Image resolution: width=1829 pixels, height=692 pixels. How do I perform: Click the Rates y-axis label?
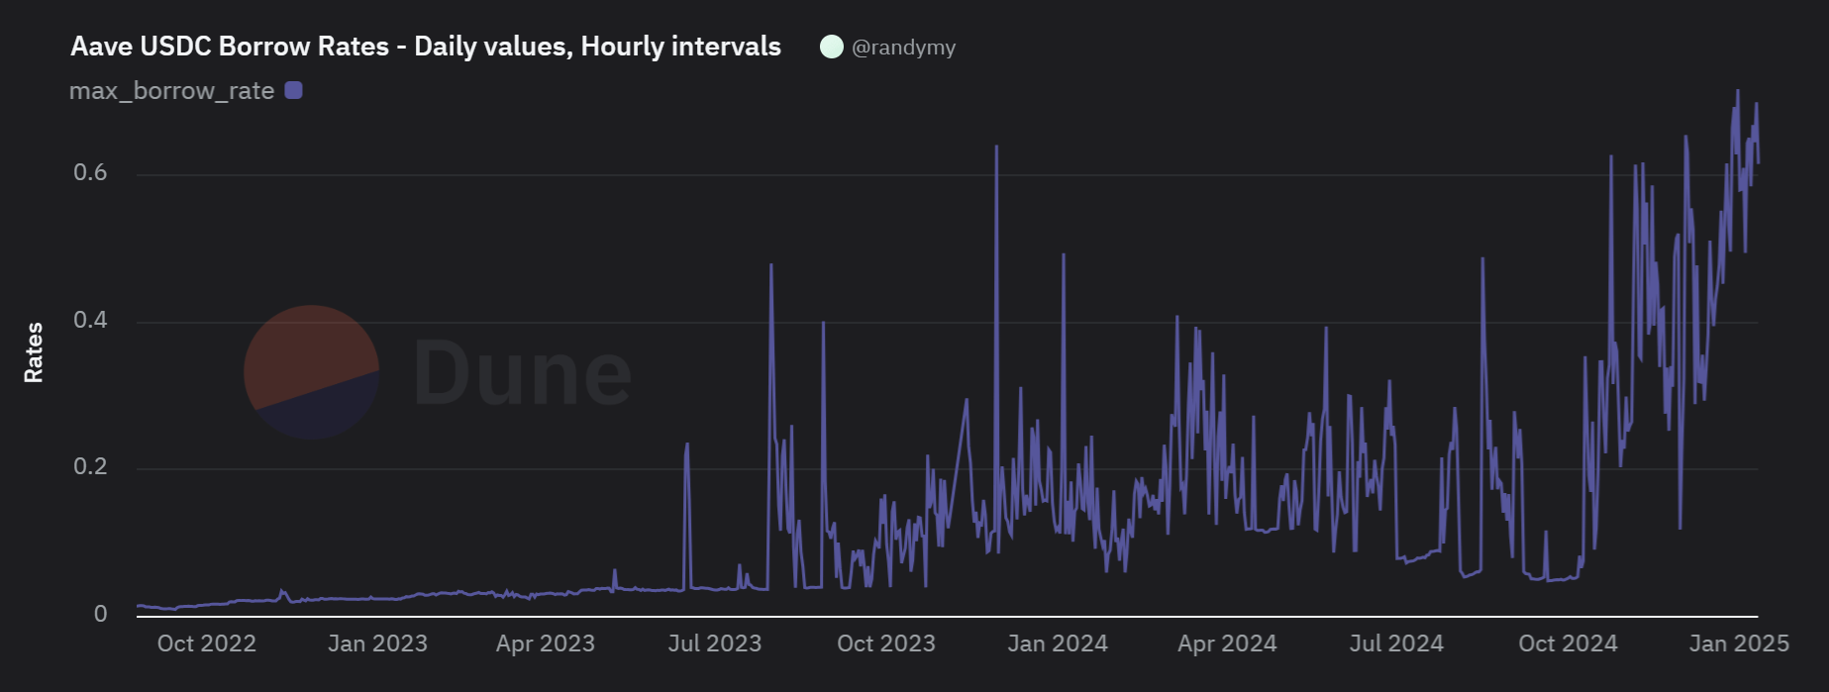[x=34, y=352]
